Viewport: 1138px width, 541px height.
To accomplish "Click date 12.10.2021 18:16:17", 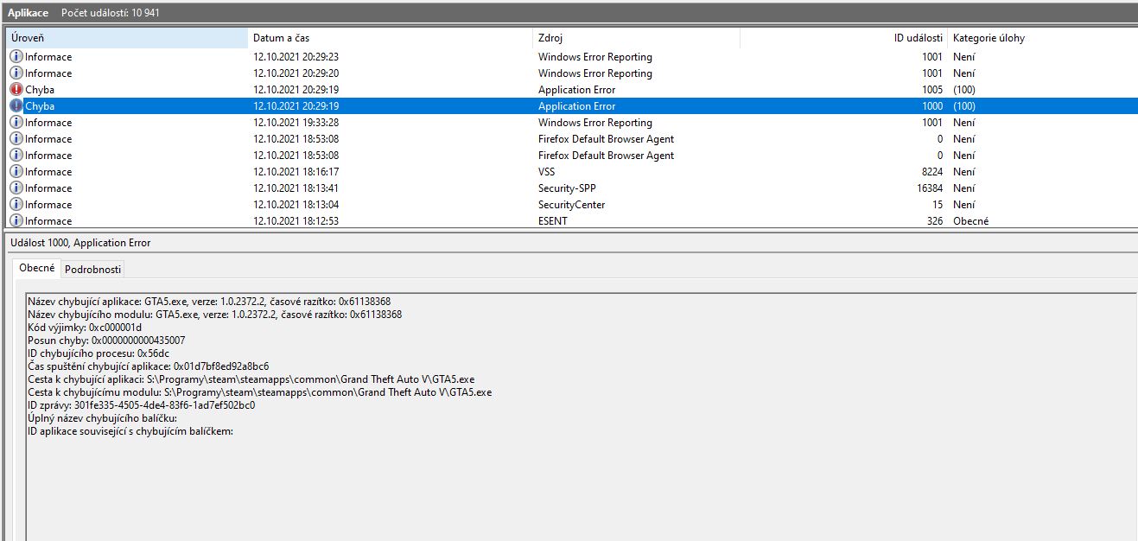I will coord(296,172).
